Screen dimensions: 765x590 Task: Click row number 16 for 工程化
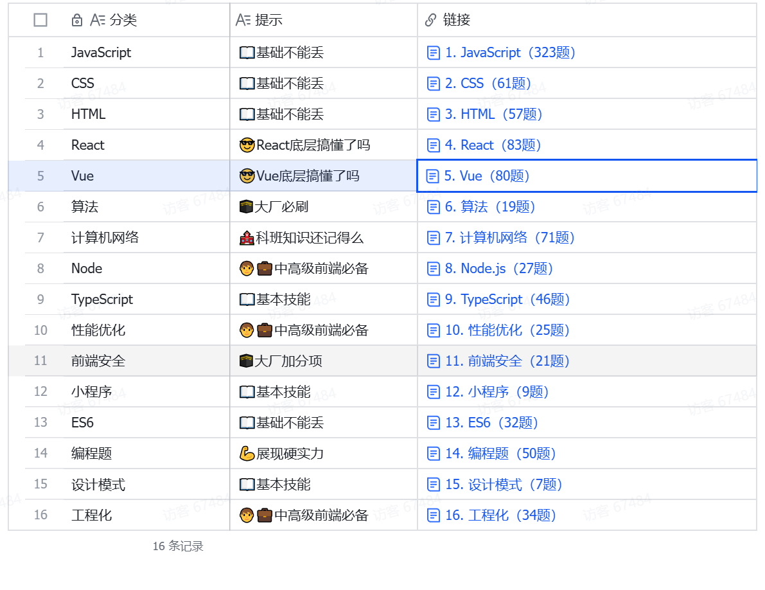click(x=40, y=515)
